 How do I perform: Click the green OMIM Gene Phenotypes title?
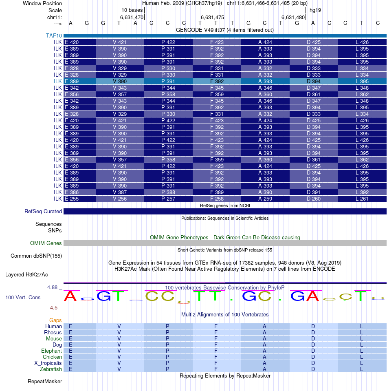[x=225, y=237]
